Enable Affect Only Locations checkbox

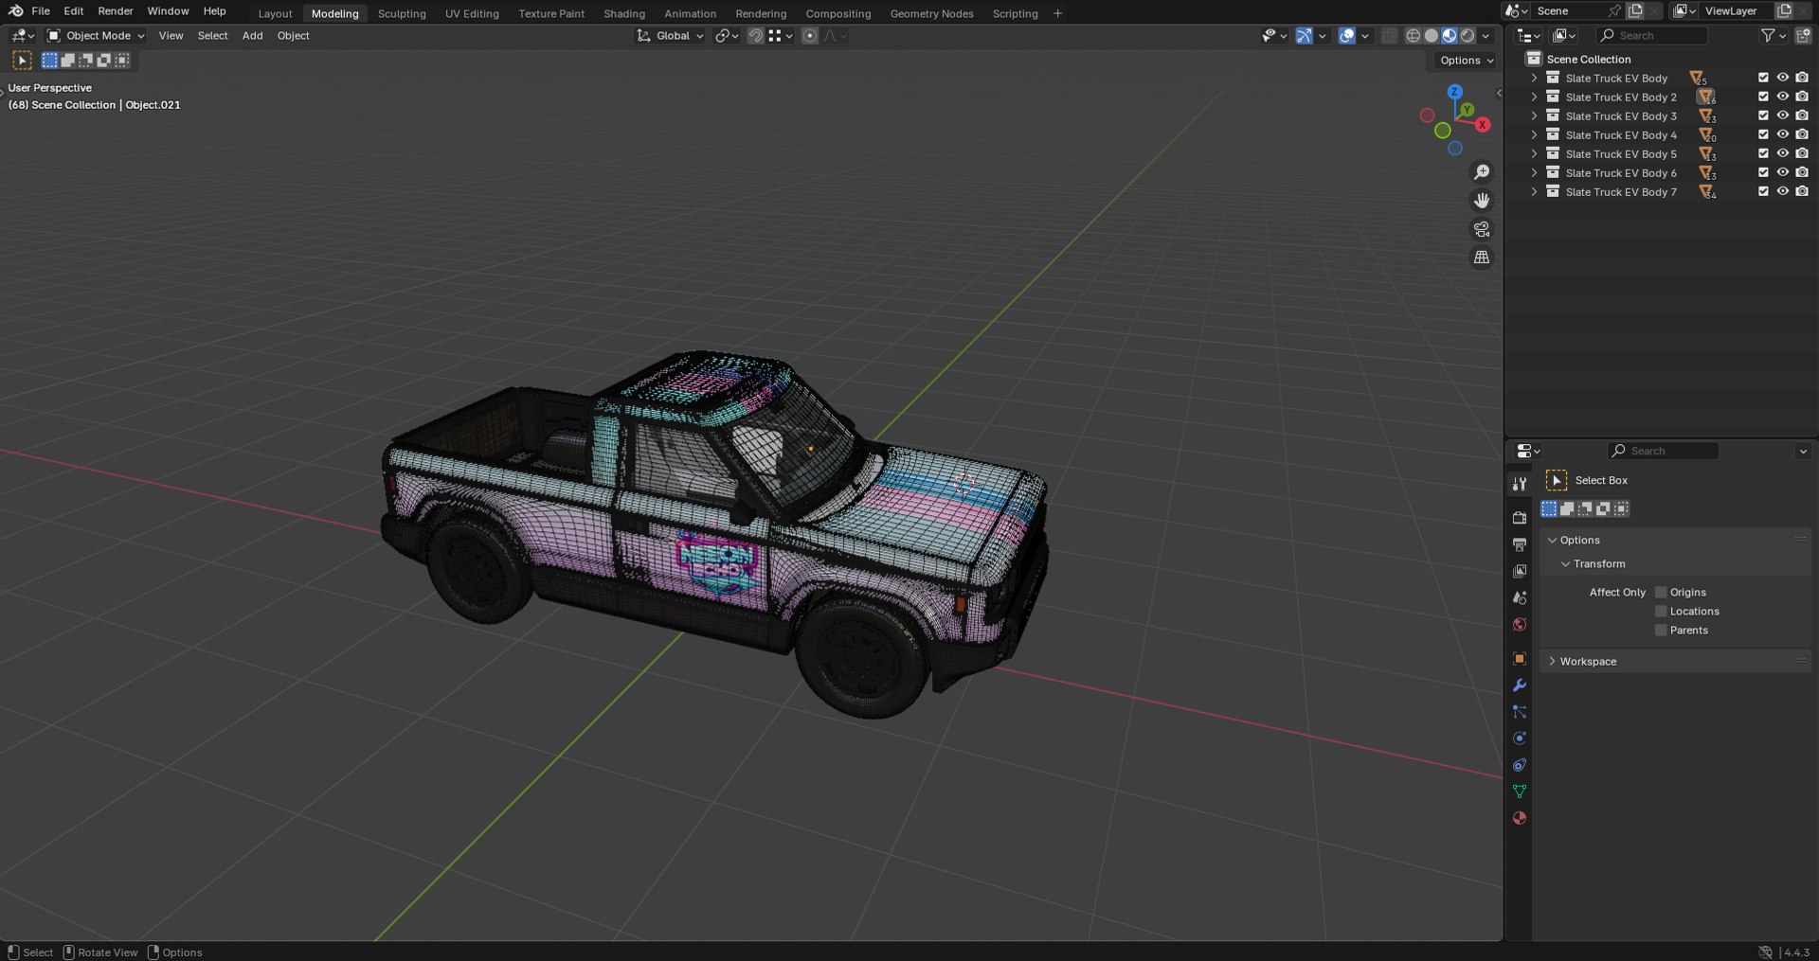point(1661,611)
